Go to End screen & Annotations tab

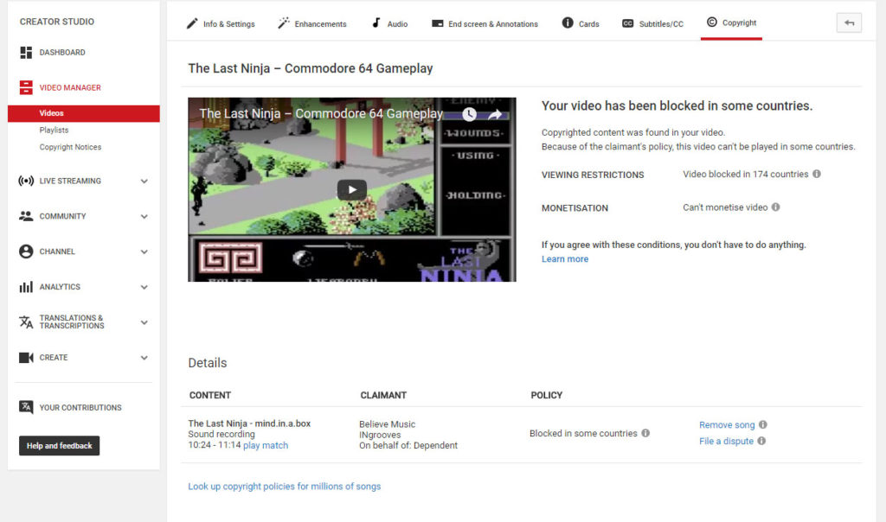485,23
